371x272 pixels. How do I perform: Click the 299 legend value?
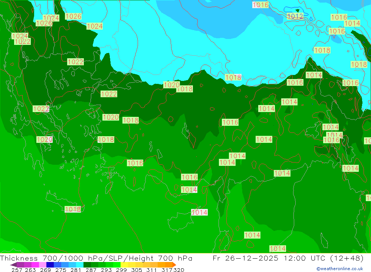121,270
